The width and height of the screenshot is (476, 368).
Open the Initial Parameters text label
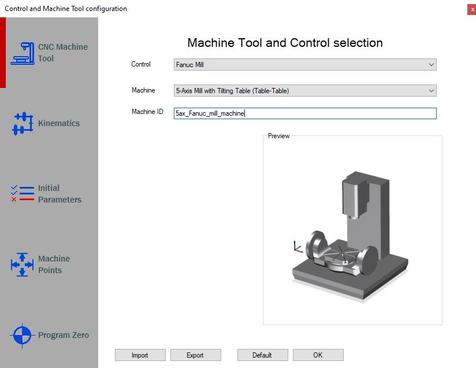59,194
